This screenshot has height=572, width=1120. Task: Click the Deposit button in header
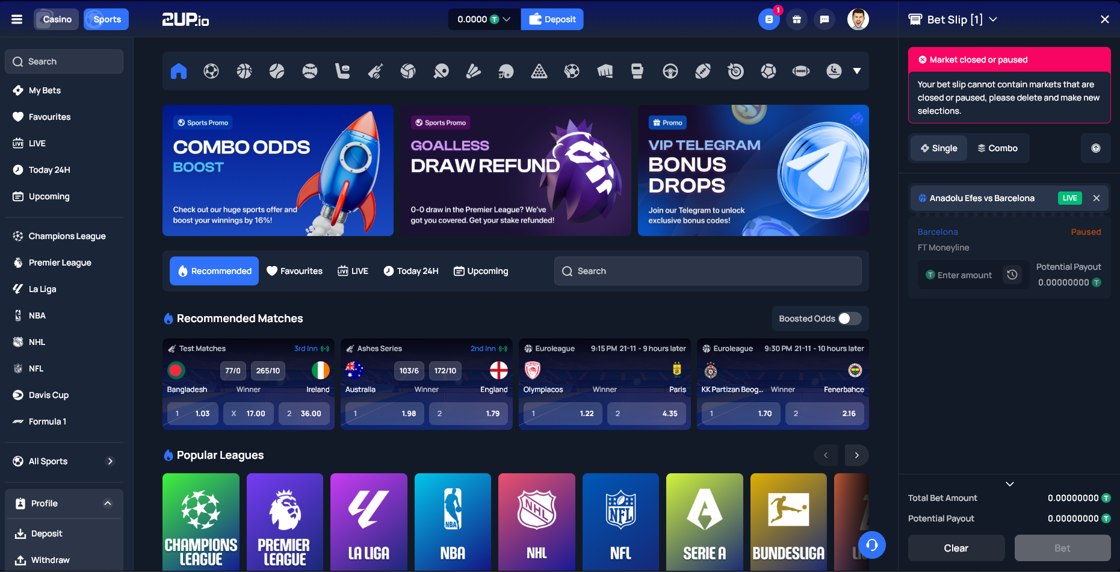pos(552,19)
